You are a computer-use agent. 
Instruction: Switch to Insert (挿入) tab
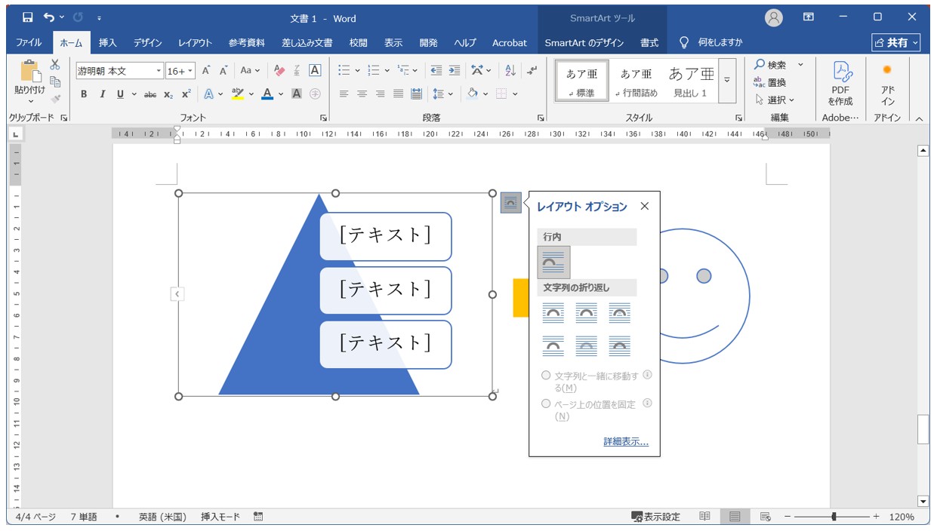tap(108, 43)
